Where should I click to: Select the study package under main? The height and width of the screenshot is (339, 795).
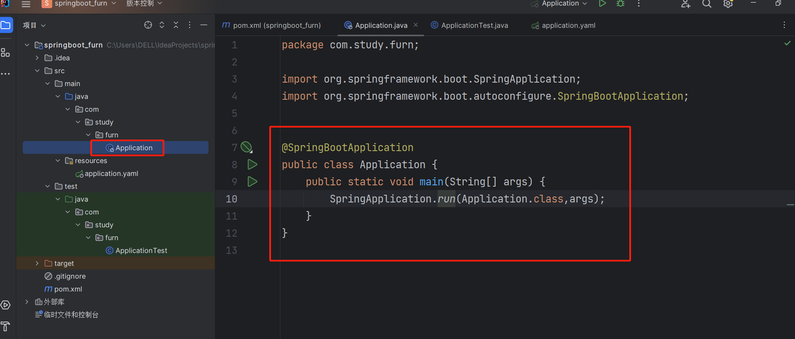[99, 122]
